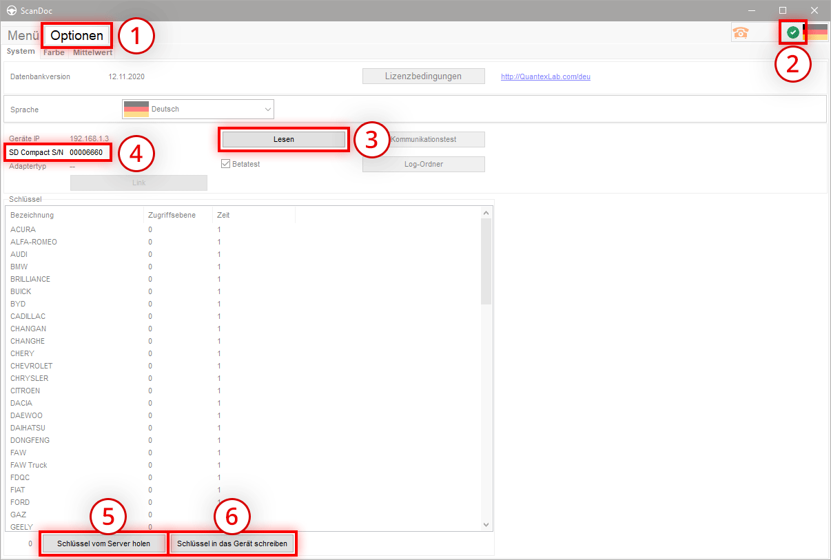Viewport: 831px width, 560px height.
Task: Click the green checkmark connection status icon
Action: pos(793,32)
